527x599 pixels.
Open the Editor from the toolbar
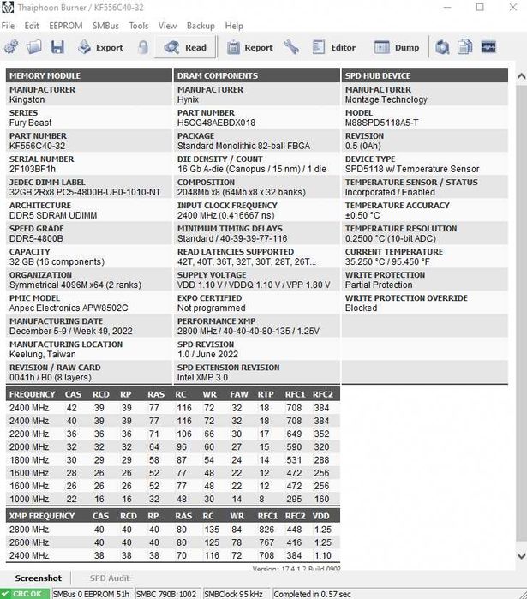pyautogui.click(x=334, y=47)
